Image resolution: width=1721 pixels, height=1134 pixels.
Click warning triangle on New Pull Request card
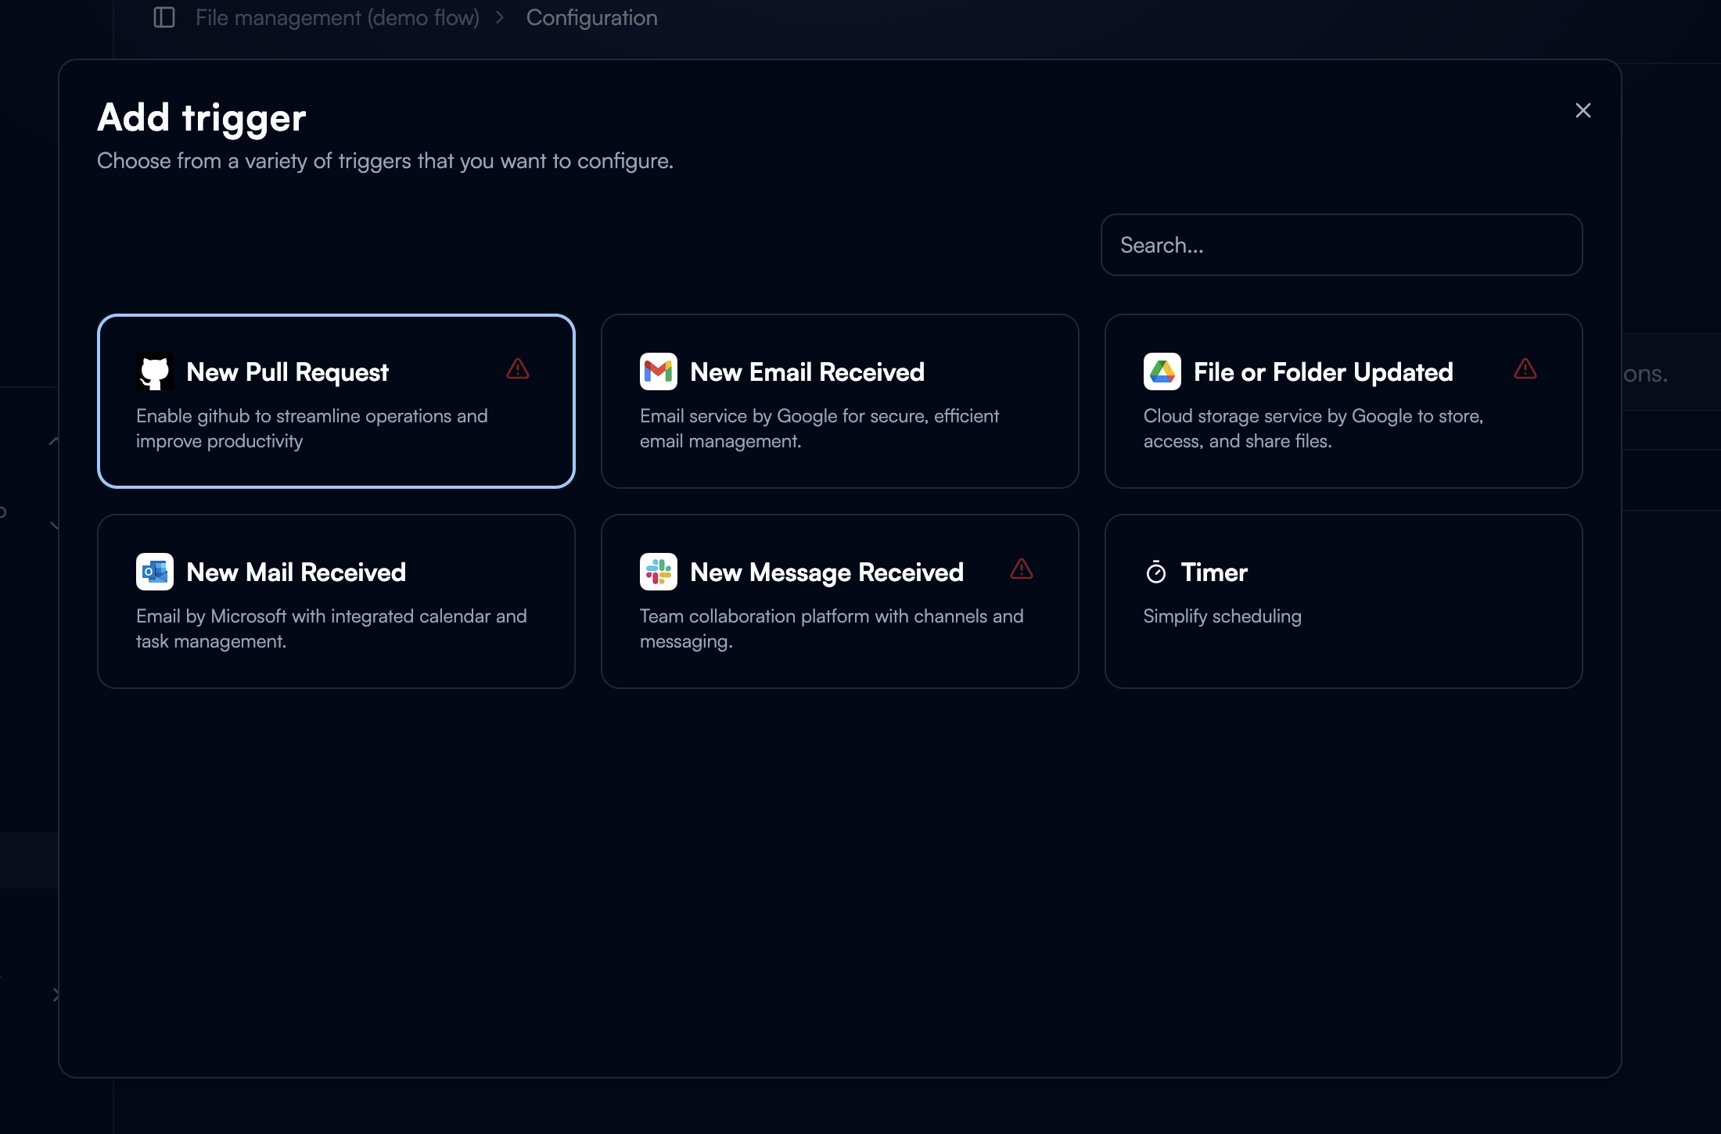pos(518,368)
